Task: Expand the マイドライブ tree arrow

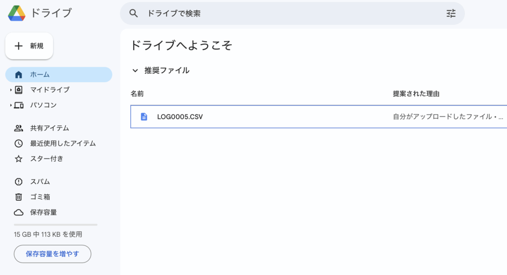Action: 10,90
